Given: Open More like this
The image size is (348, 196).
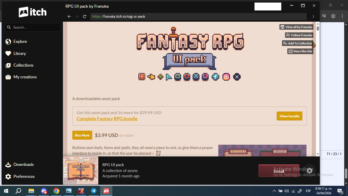Looking at the screenshot, I should pyautogui.click(x=300, y=51).
